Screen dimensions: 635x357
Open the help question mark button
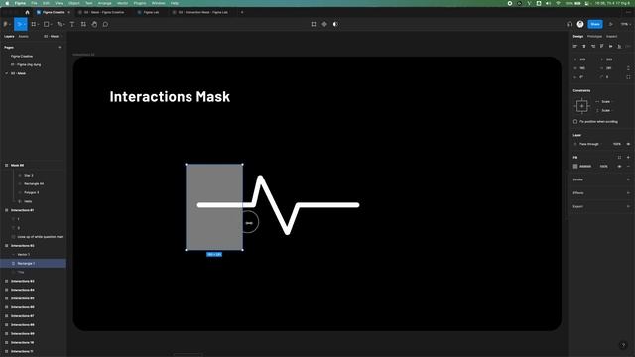(623, 345)
